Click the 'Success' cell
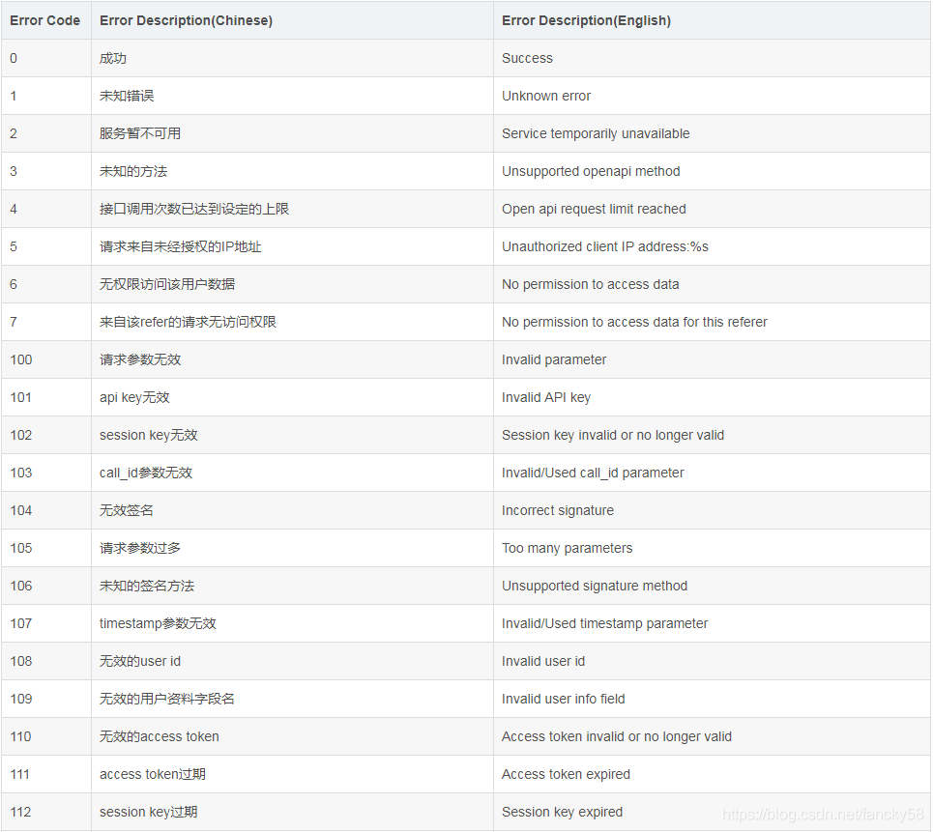This screenshot has width=933, height=832. (712, 58)
